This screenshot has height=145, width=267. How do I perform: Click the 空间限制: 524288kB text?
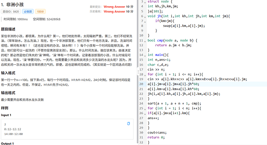click(x=47, y=19)
